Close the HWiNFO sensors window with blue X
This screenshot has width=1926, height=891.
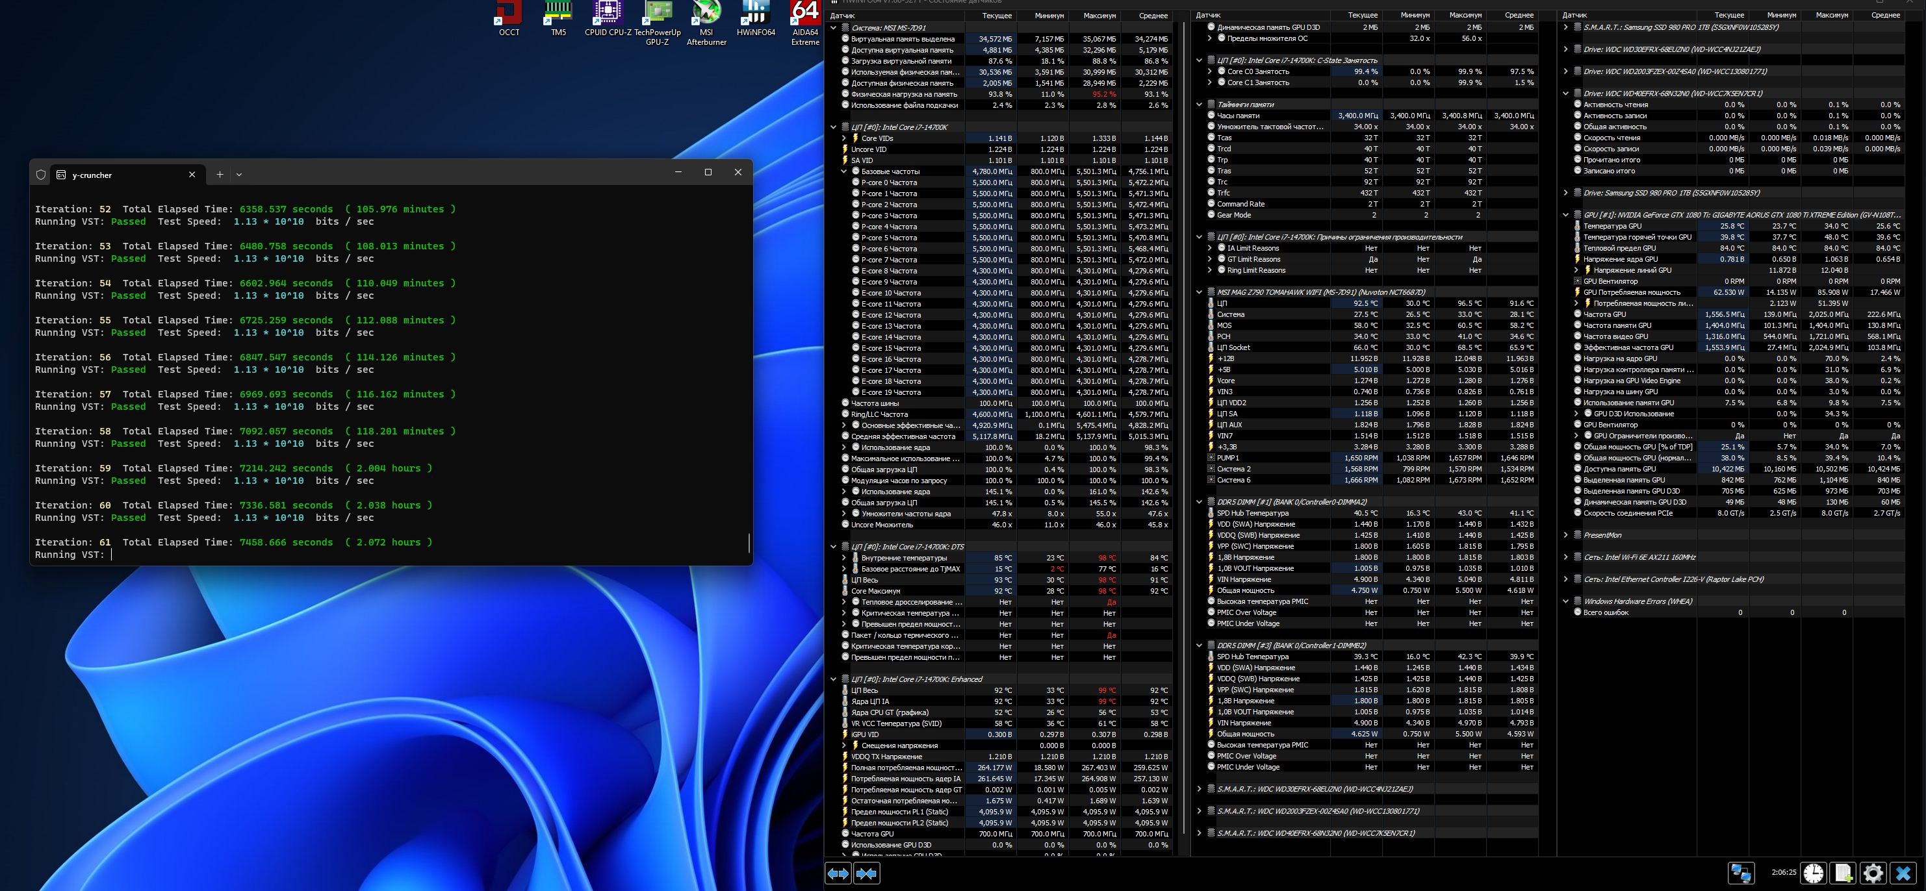1903,873
